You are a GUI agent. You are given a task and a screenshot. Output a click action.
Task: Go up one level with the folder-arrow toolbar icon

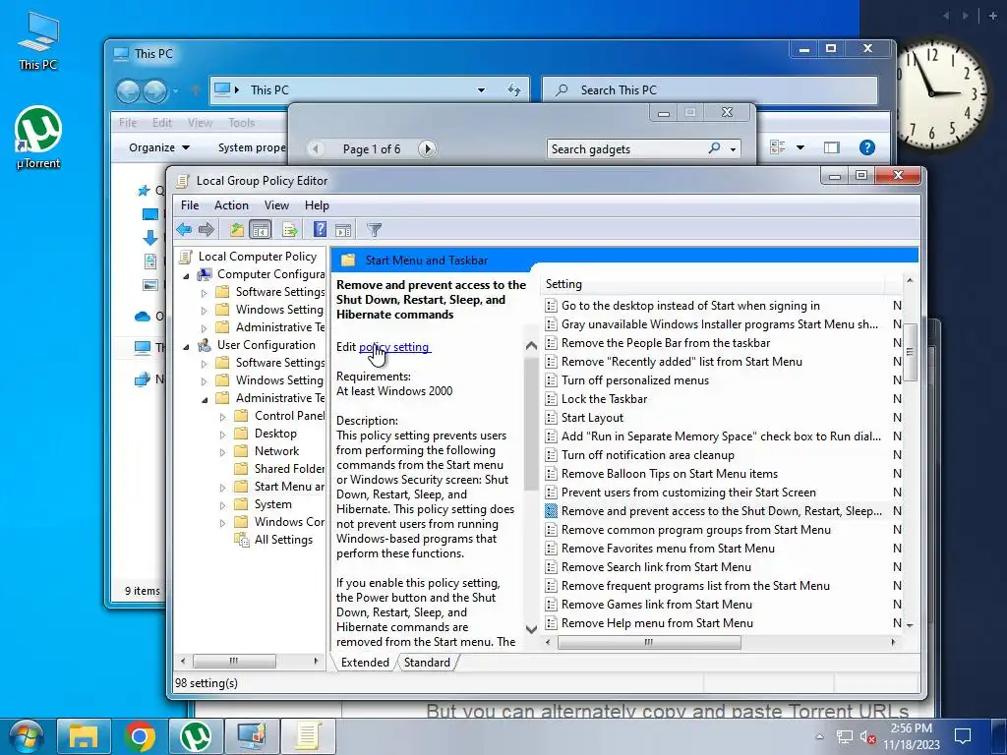point(237,229)
